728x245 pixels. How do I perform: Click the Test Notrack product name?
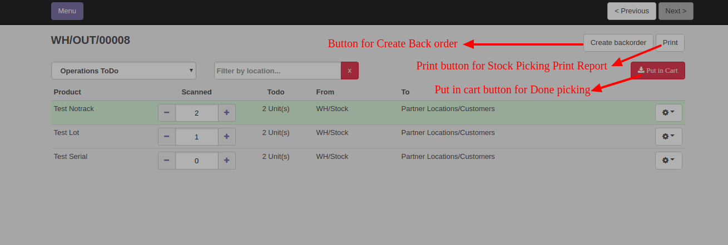tap(74, 109)
